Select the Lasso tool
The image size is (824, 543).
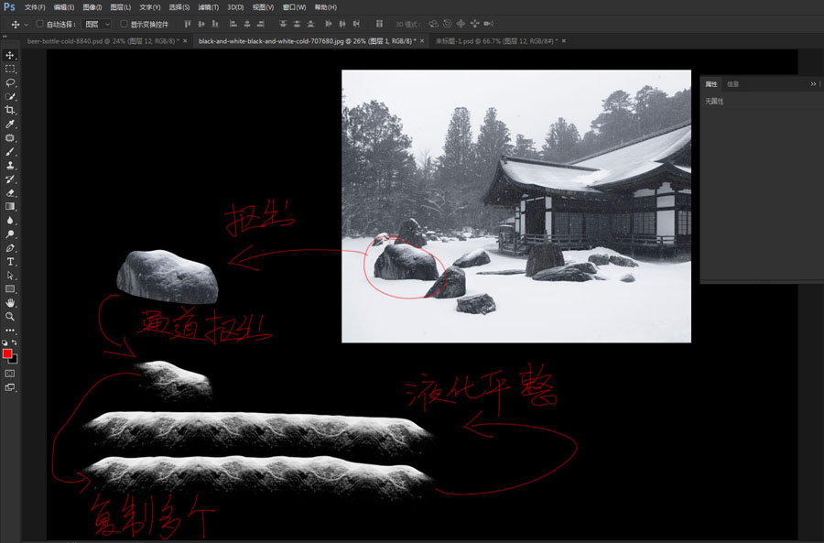click(11, 82)
